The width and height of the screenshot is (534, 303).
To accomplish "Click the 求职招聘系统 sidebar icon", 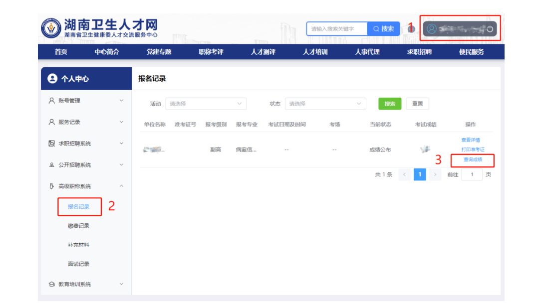I will [51, 144].
